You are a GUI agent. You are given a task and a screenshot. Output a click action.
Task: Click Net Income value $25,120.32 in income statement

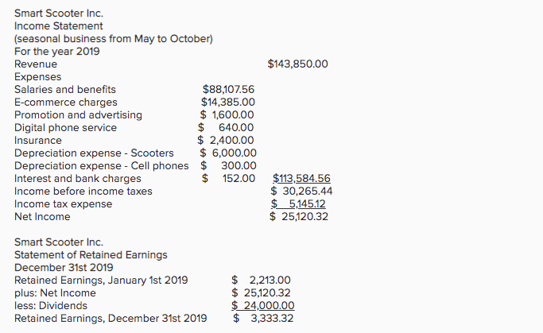pyautogui.click(x=299, y=217)
